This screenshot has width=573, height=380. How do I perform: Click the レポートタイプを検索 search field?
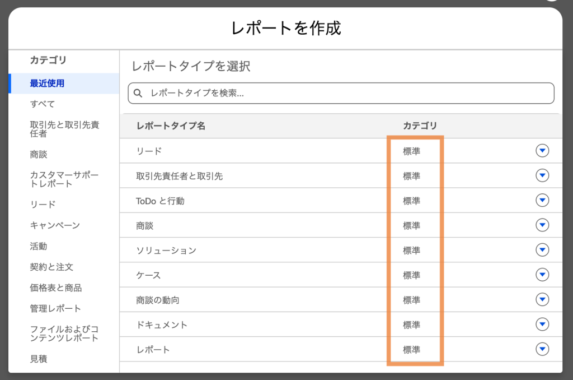347,94
